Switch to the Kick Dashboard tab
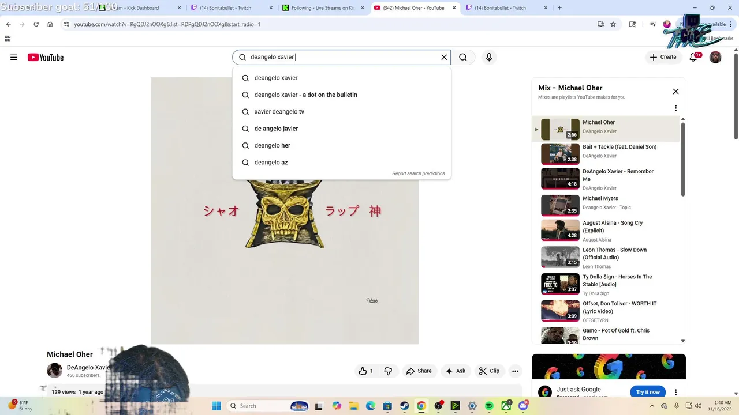This screenshot has width=739, height=415. tap(141, 8)
